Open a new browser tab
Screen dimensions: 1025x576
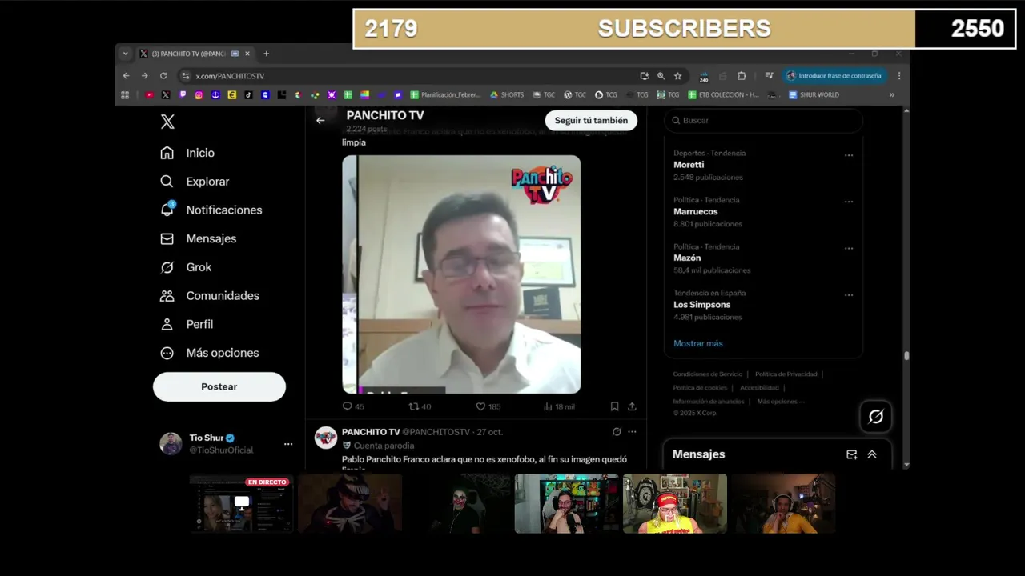[x=266, y=54]
